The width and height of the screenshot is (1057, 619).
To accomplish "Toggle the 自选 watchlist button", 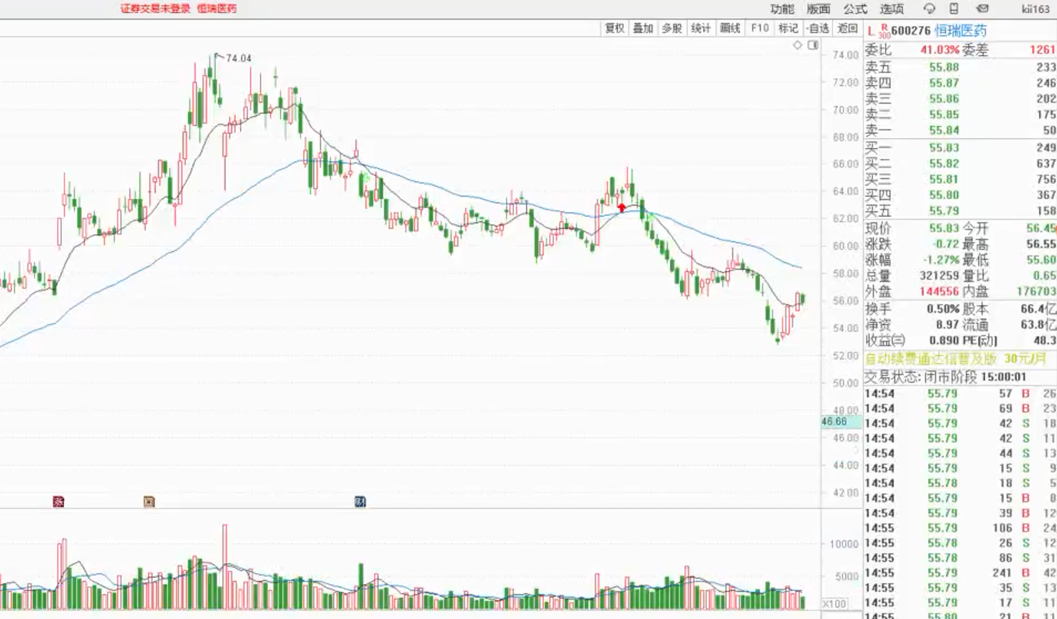I will [x=817, y=28].
